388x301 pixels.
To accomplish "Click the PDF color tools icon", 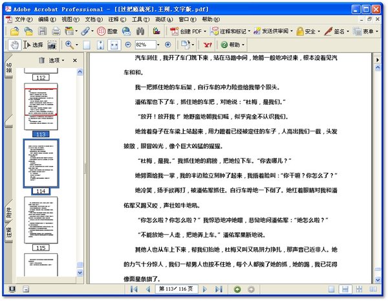I will pos(156,31).
